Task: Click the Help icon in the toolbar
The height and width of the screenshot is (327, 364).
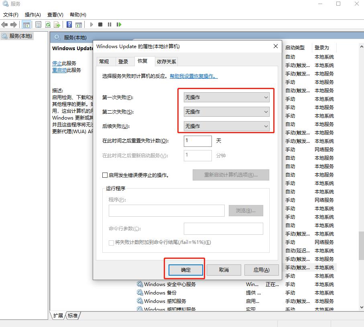Action: [69, 24]
